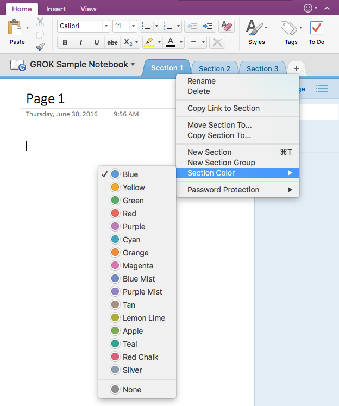Toggle italic formatting
The image size is (339, 406).
81,42
